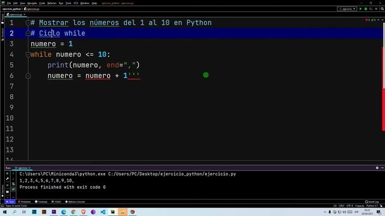This screenshot has height=216, width=385.
Task: Open the Favorites tool window sidebar button
Action: tap(2, 191)
